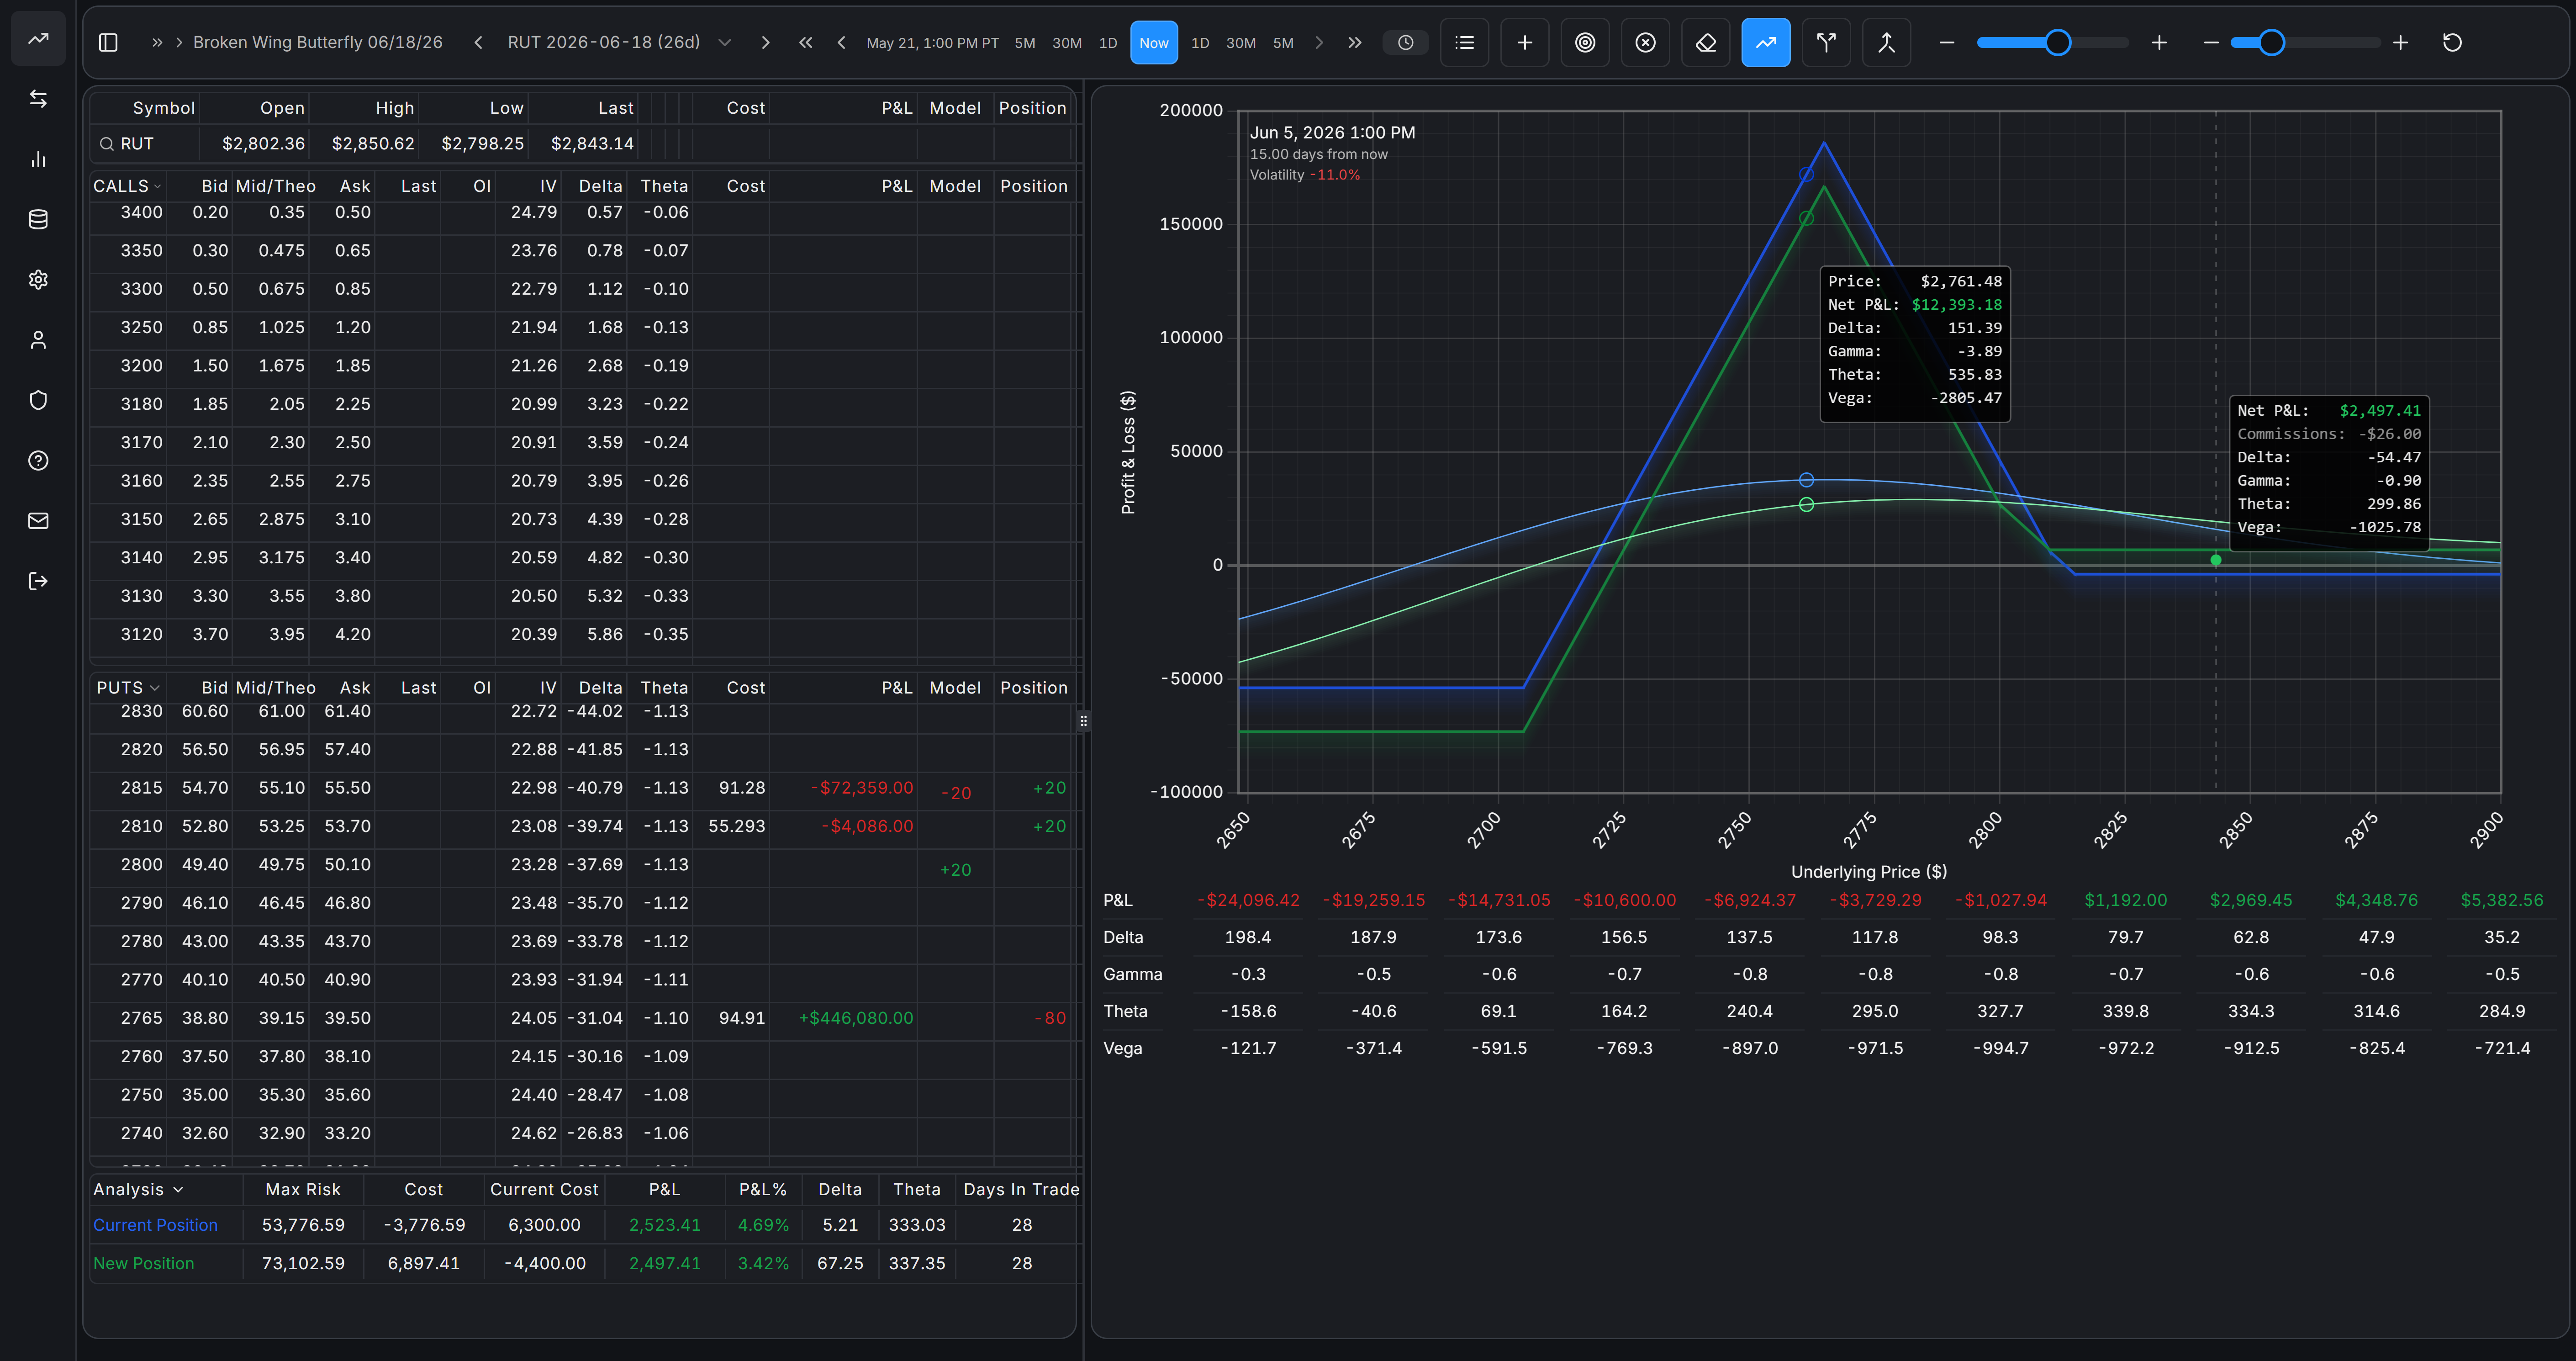Click the plus add toolbar button
This screenshot has width=2576, height=1361.
[x=1524, y=43]
